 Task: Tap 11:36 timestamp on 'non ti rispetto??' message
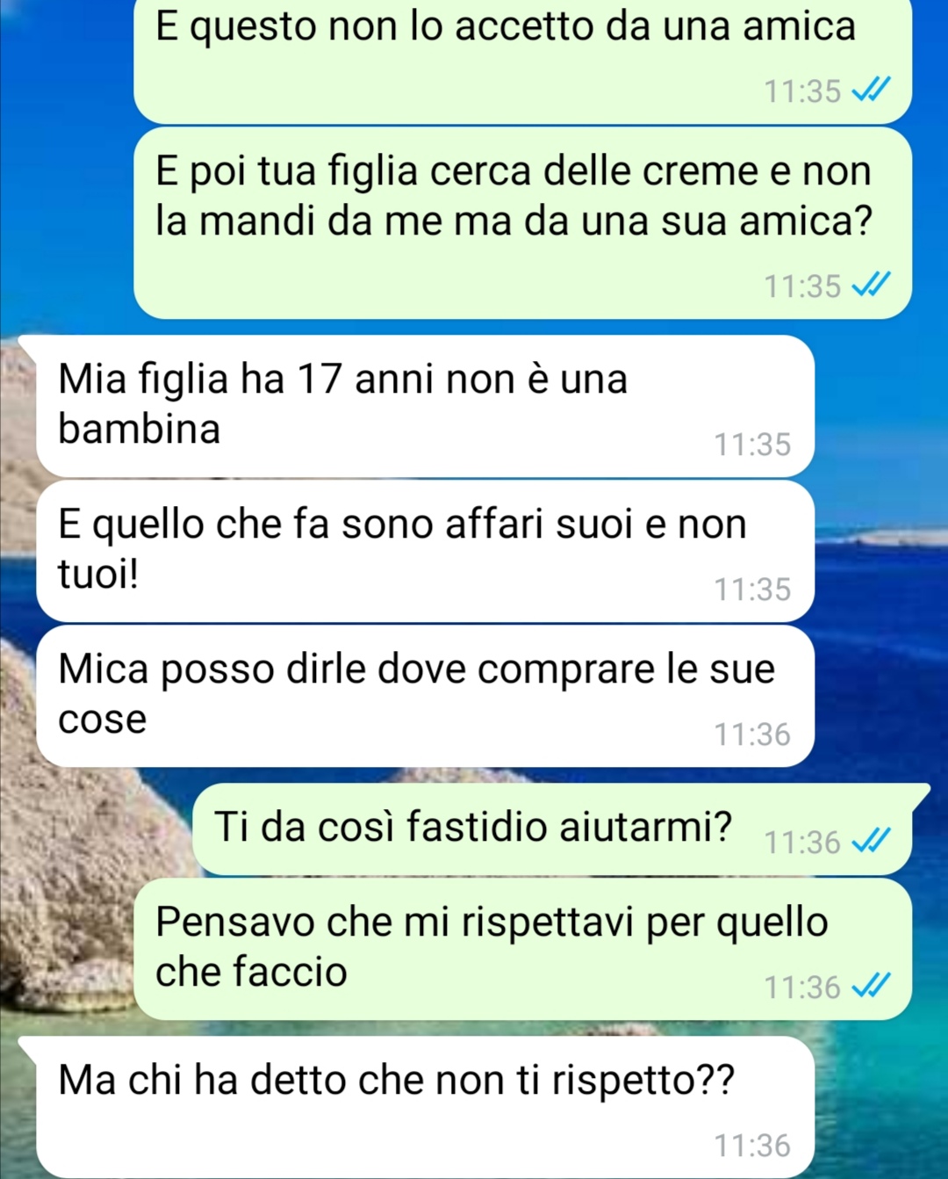pyautogui.click(x=752, y=1146)
